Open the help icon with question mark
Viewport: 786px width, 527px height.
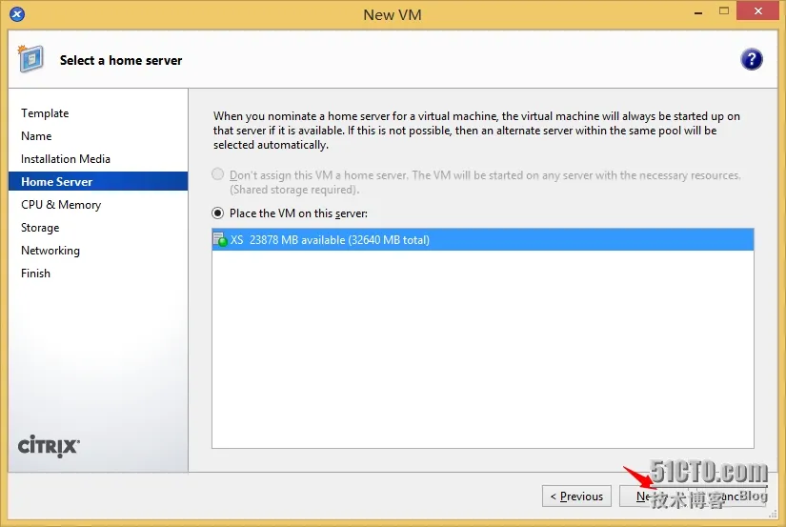tap(751, 60)
